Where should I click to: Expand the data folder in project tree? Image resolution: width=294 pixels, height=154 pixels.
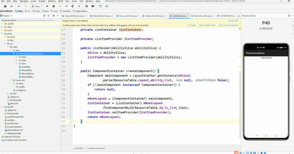[x=16, y=60]
